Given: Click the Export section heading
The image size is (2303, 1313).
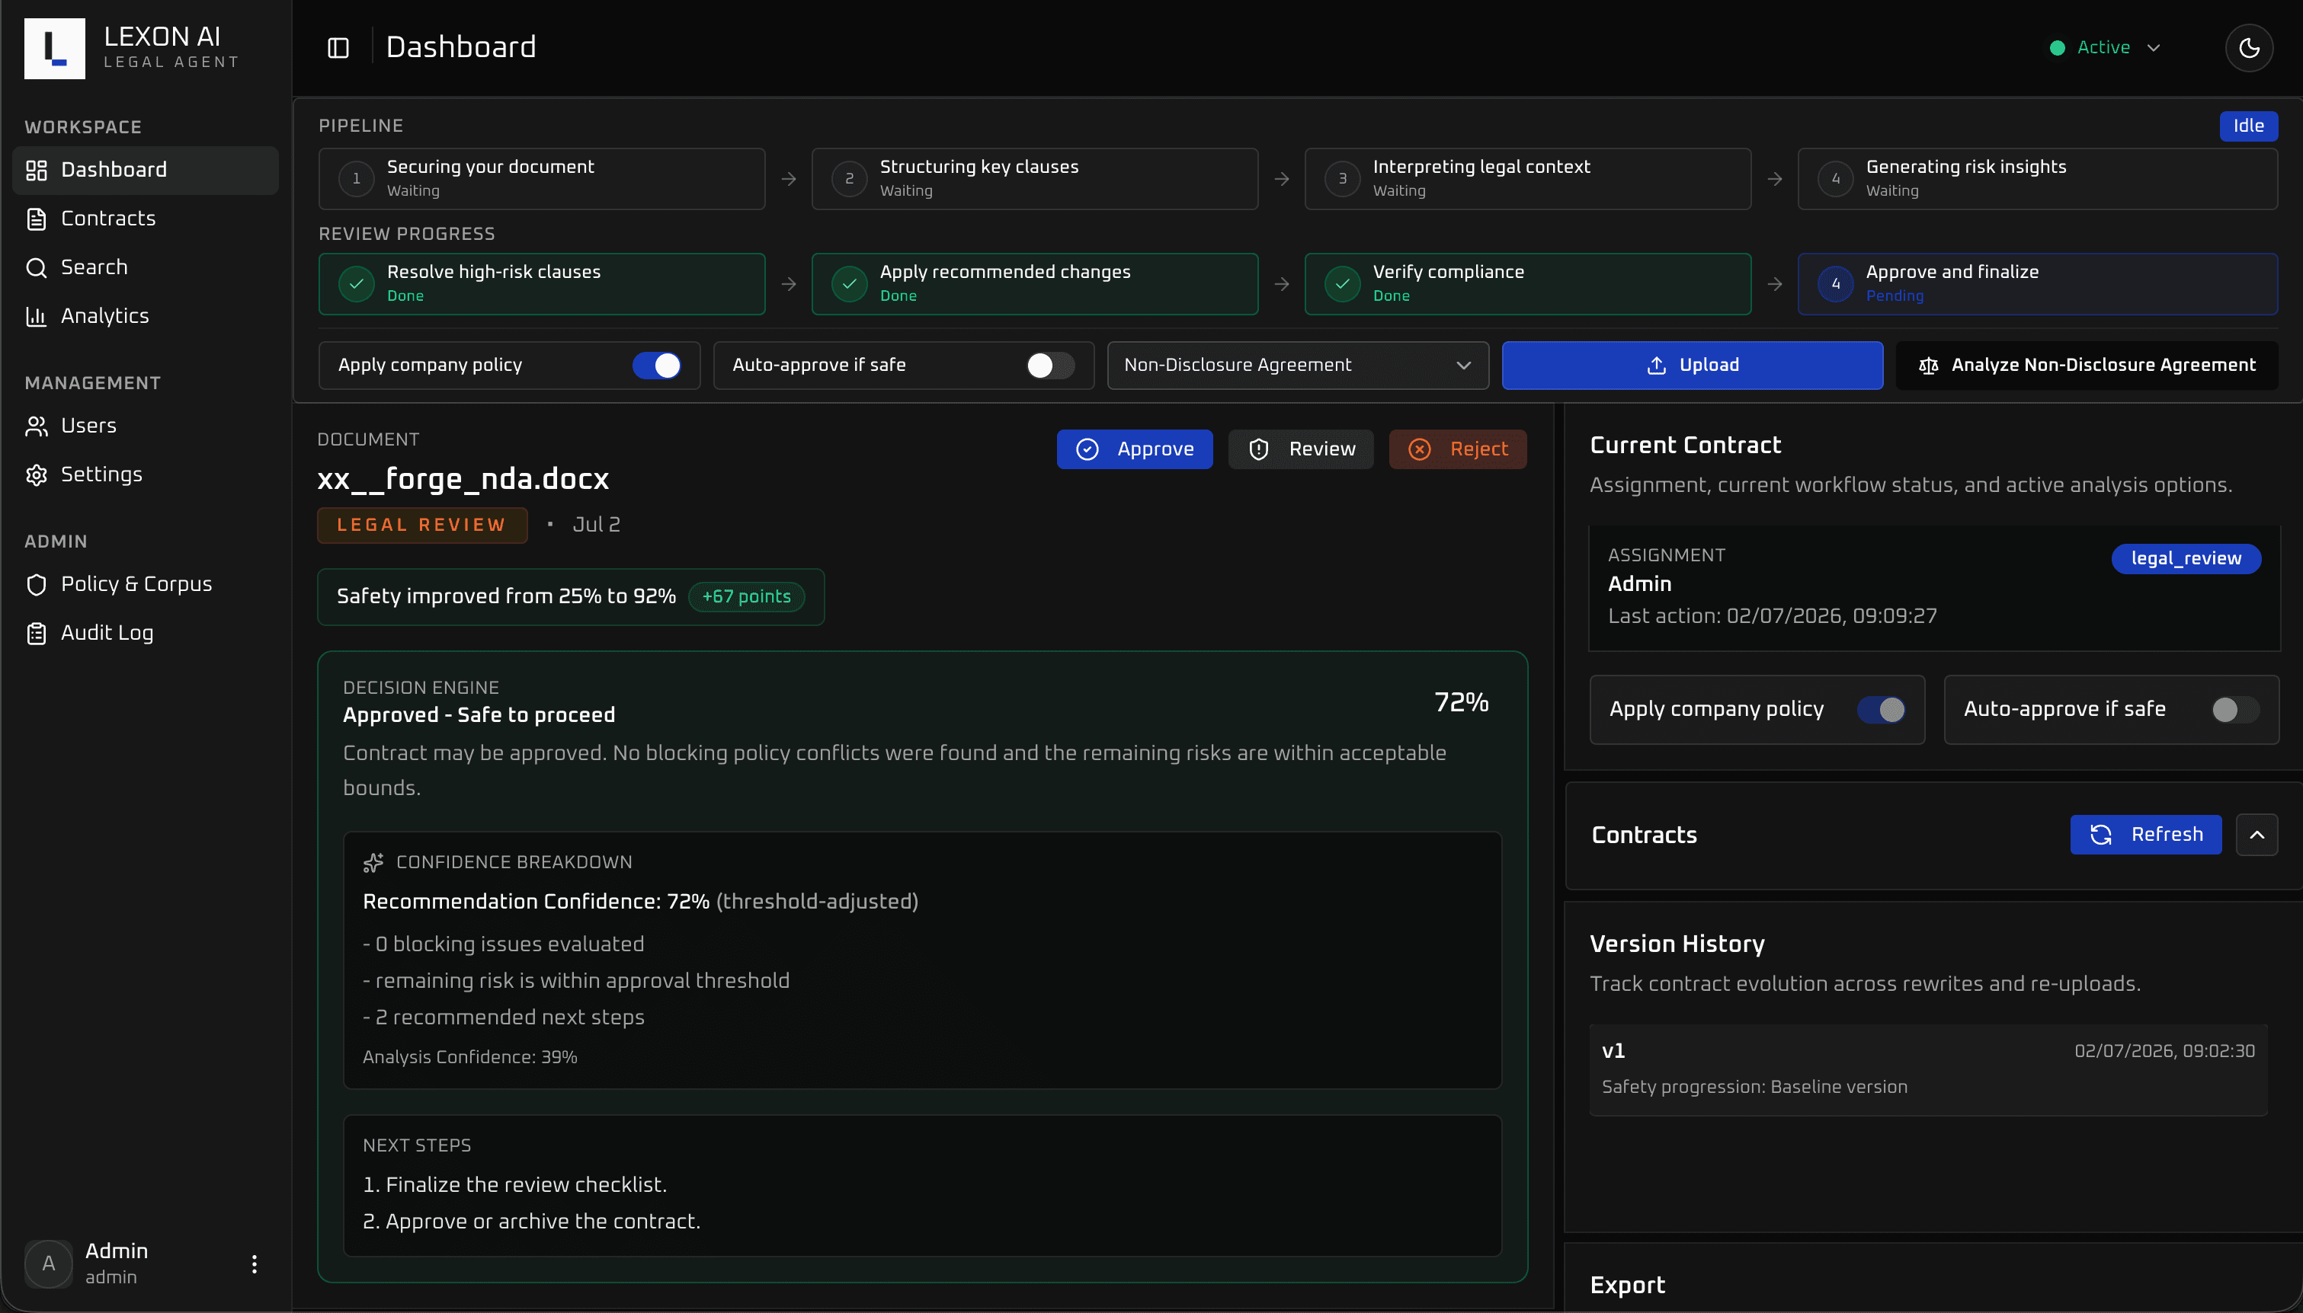Looking at the screenshot, I should 1627,1286.
